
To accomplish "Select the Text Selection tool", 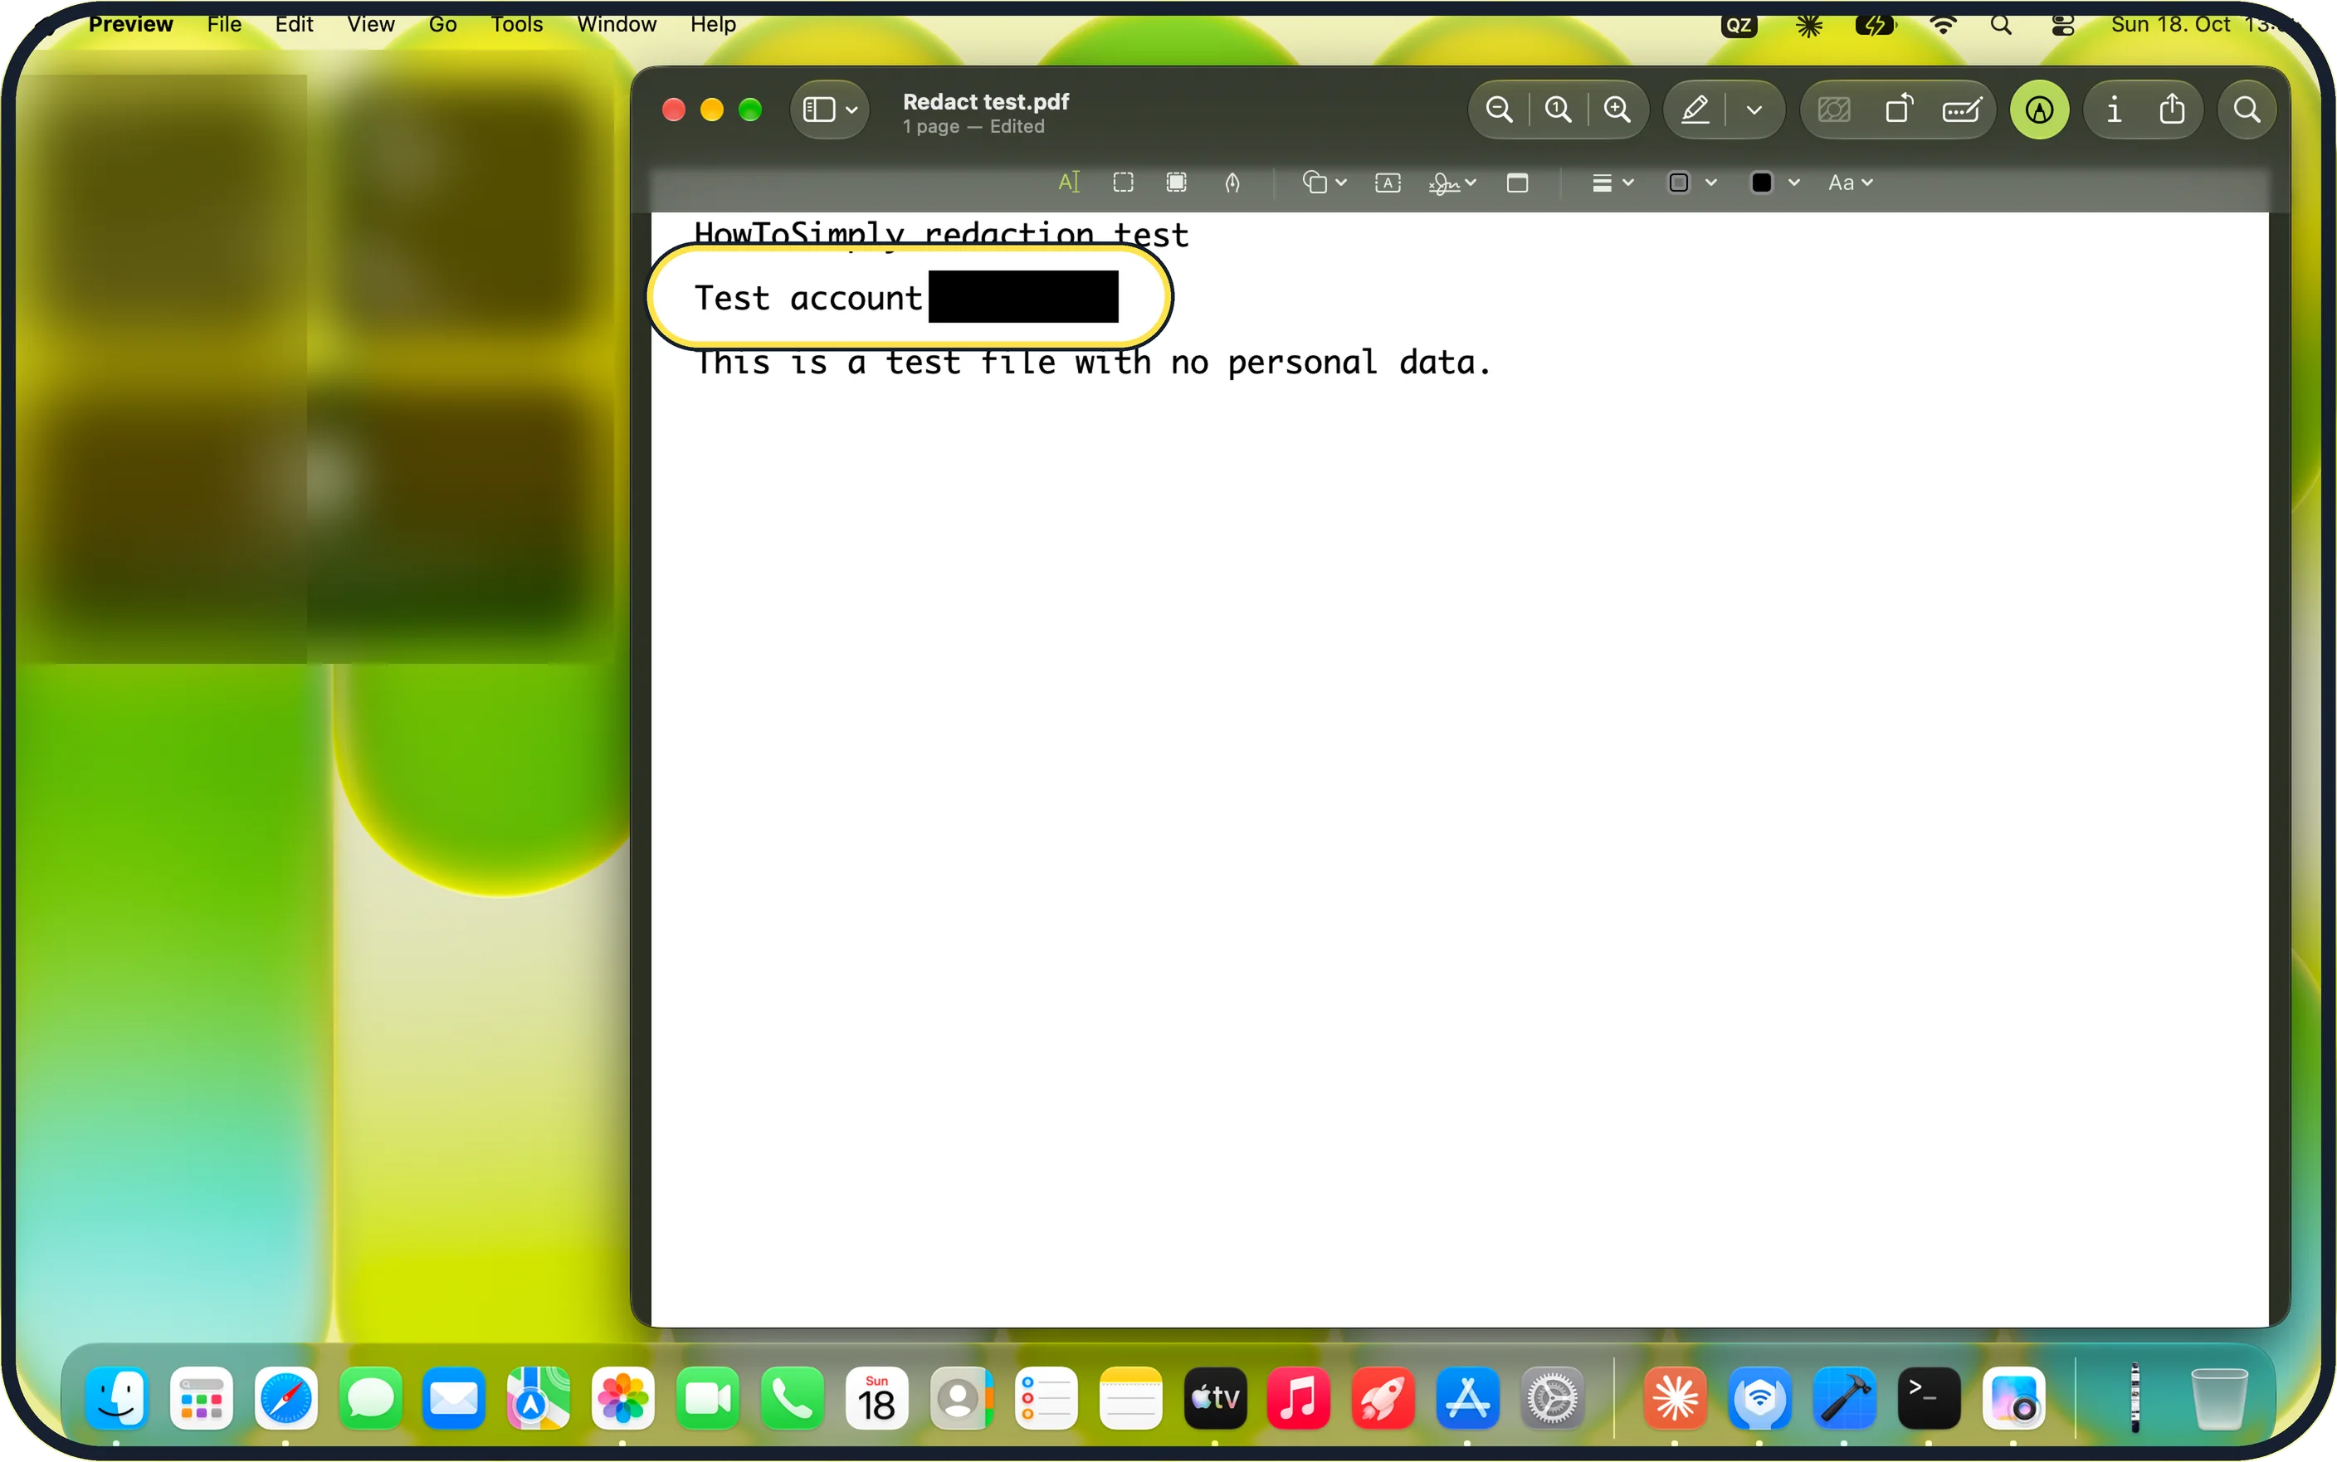I will pos(1068,182).
